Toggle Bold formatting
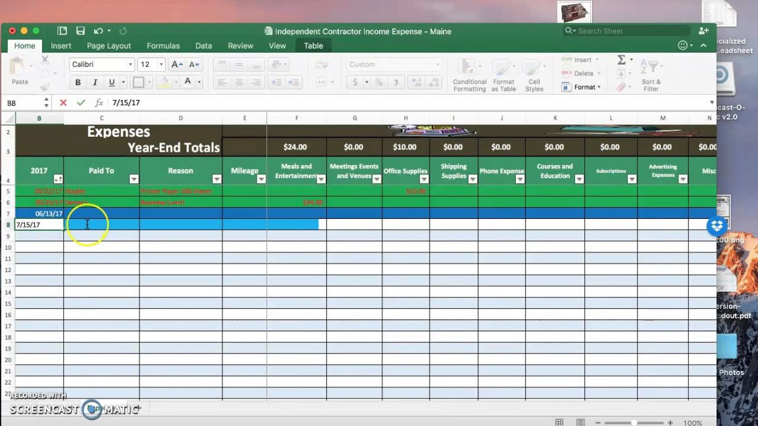The height and width of the screenshot is (426, 758). (x=78, y=82)
